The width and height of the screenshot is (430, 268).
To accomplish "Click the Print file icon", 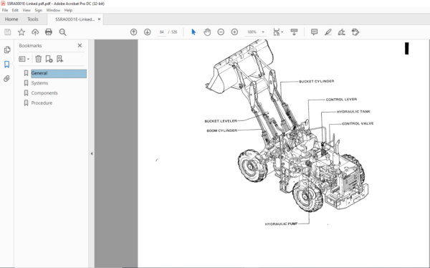I will tap(49, 32).
